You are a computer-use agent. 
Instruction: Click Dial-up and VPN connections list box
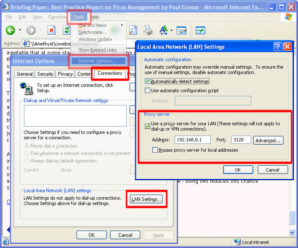(75, 116)
